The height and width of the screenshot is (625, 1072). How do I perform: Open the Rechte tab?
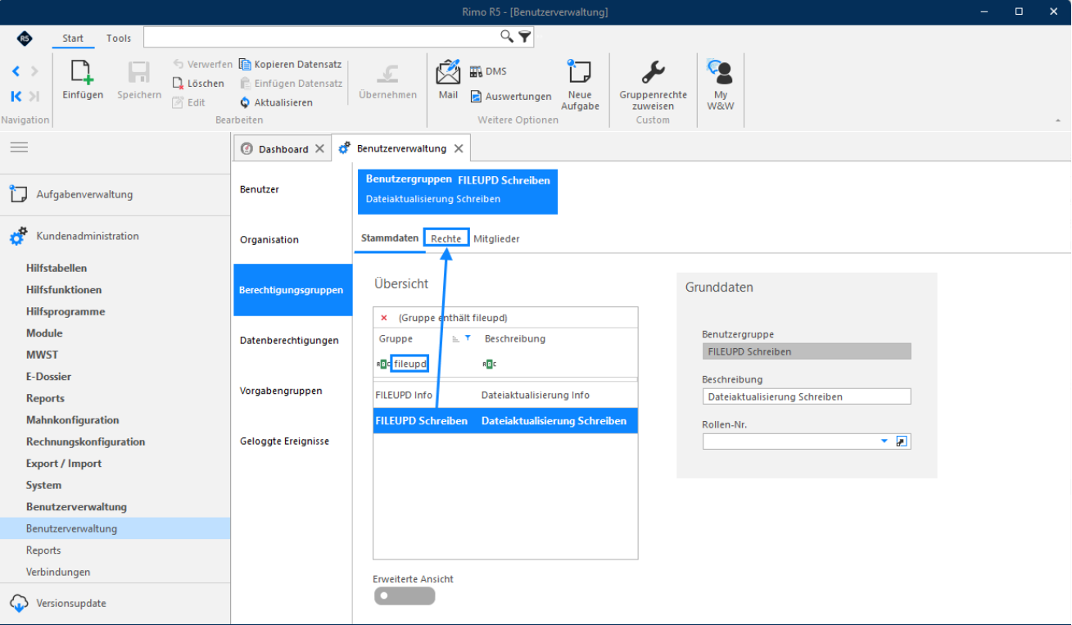[x=446, y=238]
